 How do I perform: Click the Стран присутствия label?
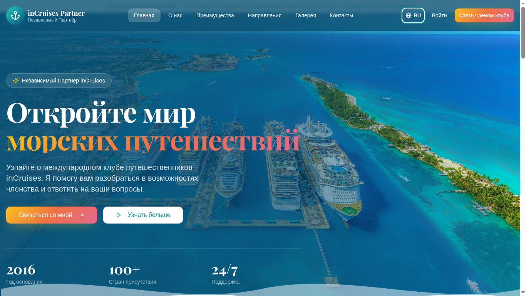(132, 282)
